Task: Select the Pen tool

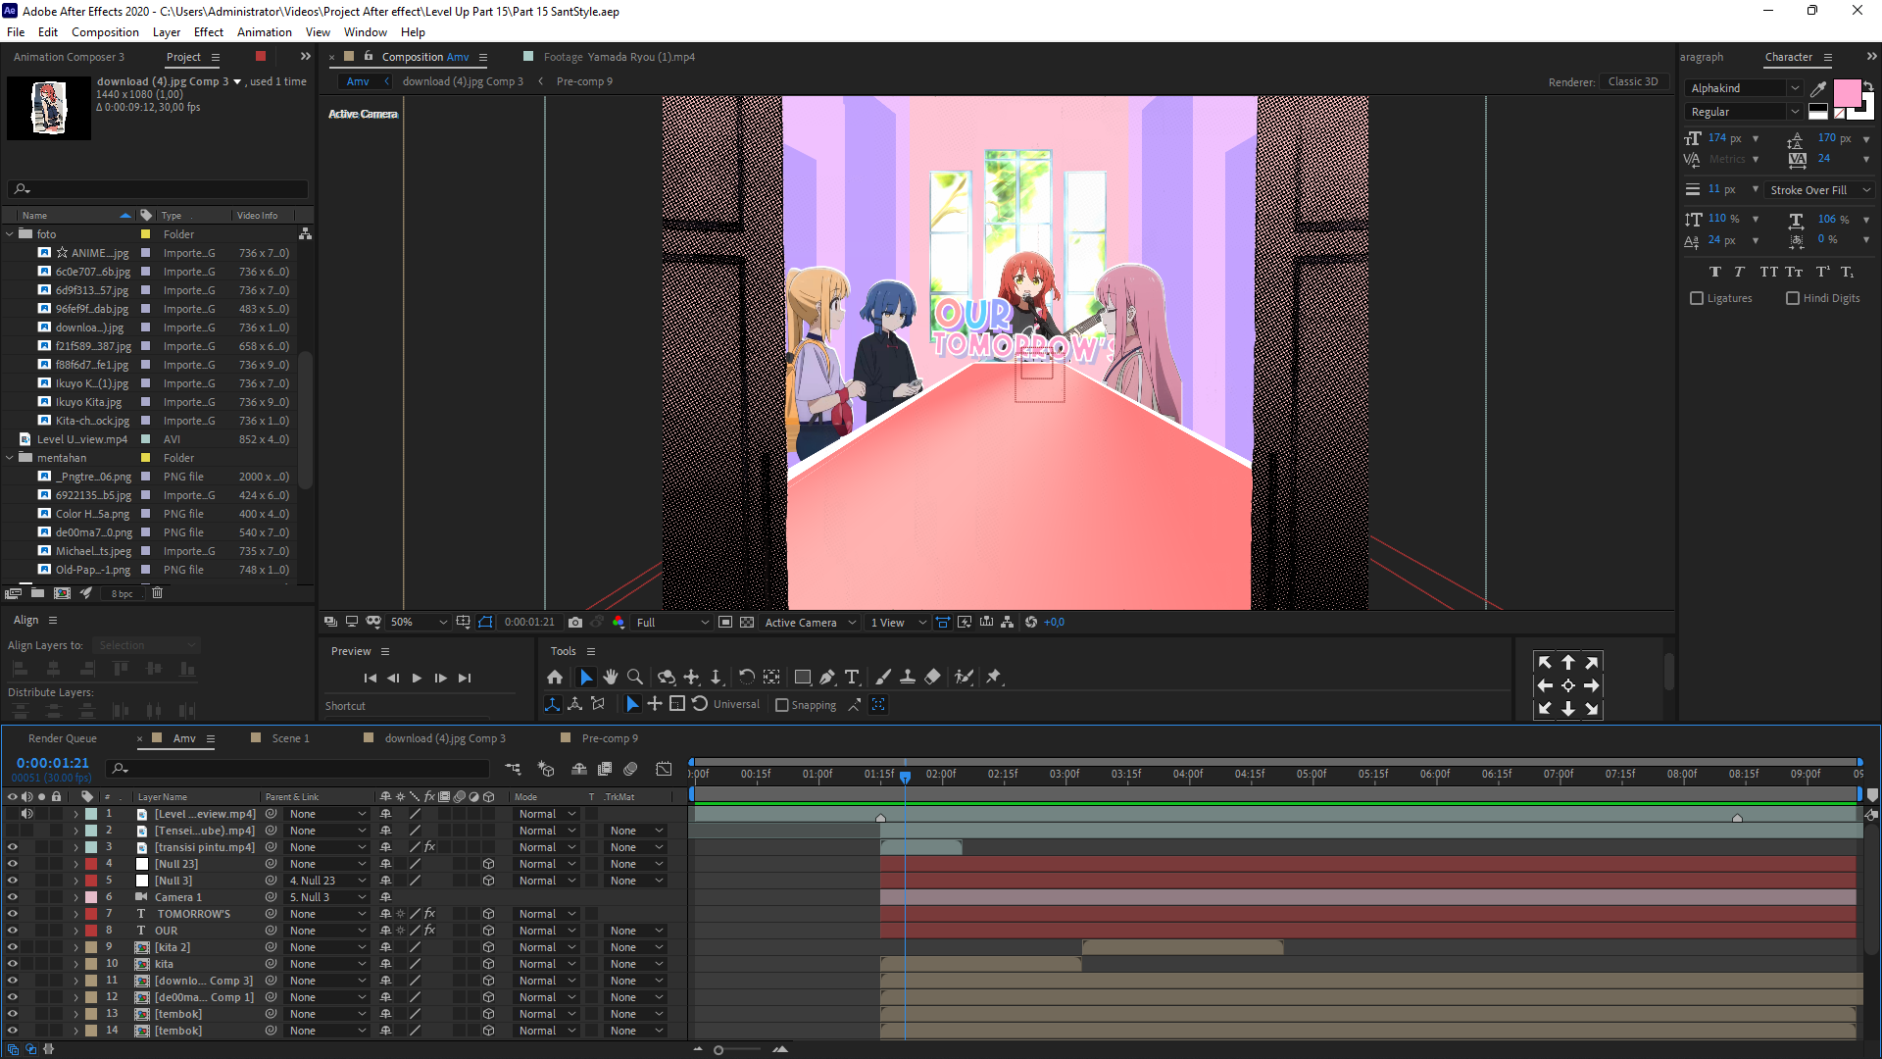Action: click(827, 677)
